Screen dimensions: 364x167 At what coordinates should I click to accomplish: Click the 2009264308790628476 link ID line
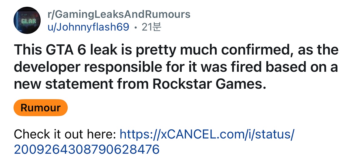coord(87,149)
